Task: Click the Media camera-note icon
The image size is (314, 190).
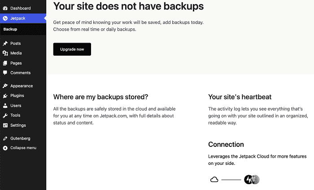Action: tap(5, 53)
